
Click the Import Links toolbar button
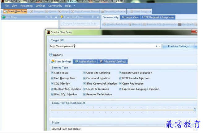(112, 11)
